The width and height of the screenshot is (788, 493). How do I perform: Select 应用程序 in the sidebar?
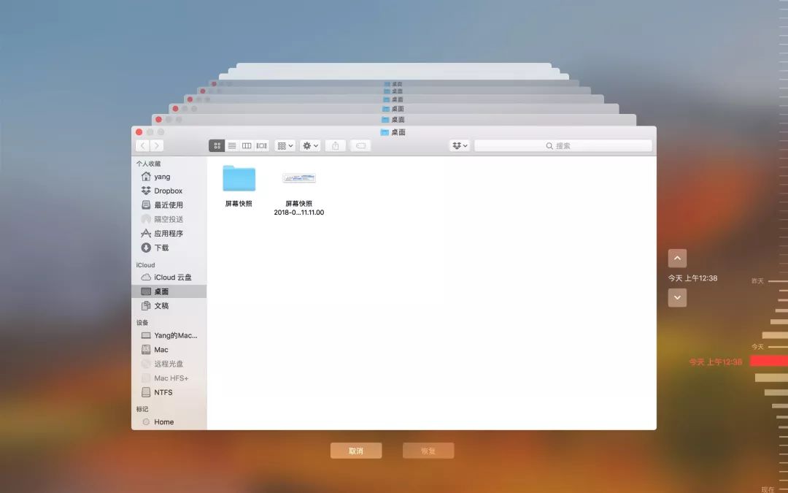click(169, 234)
